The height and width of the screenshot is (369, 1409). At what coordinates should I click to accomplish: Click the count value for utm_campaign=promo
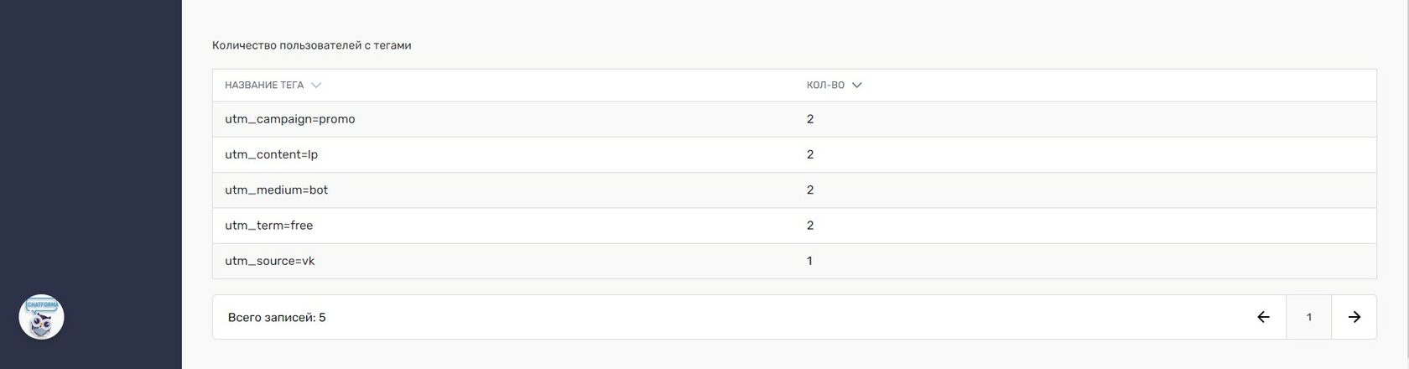pos(810,119)
